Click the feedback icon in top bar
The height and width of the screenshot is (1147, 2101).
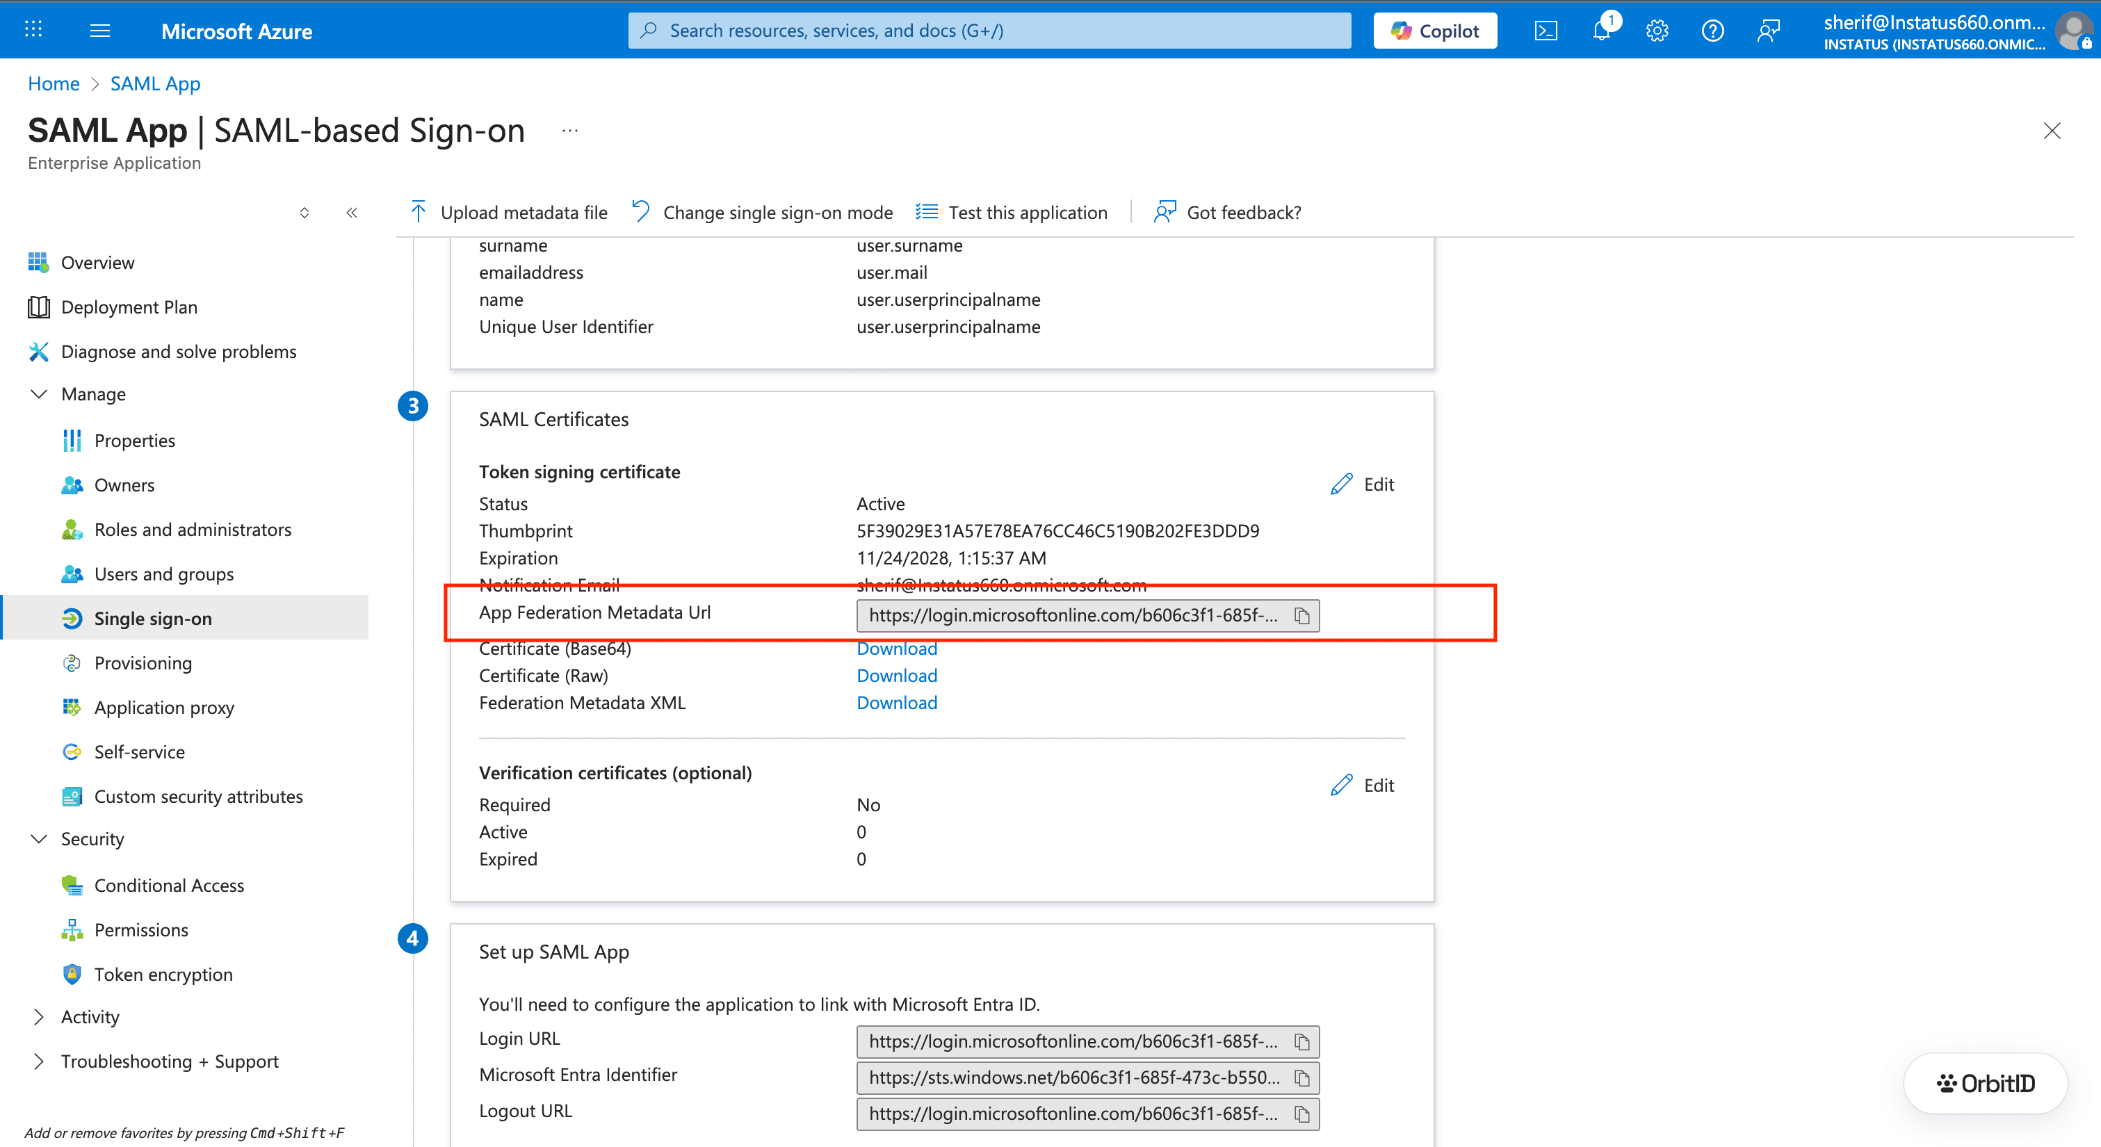[x=1767, y=31]
